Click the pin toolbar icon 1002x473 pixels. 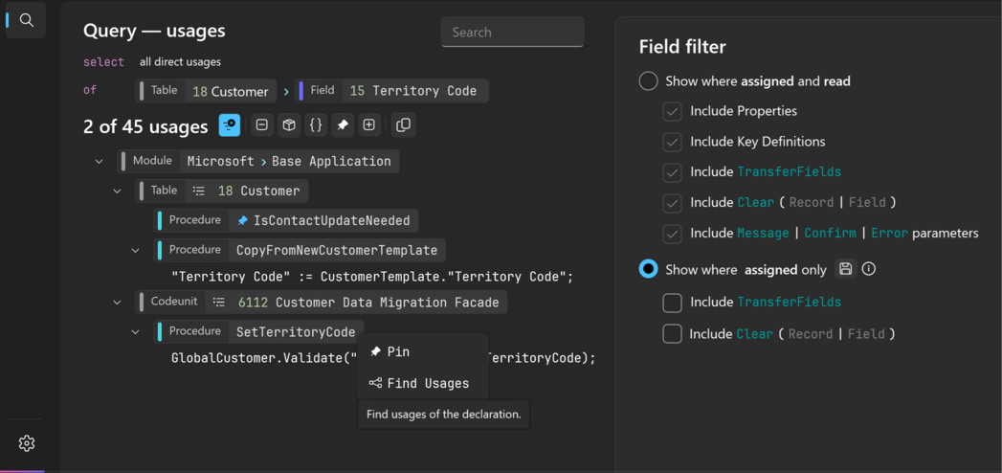point(342,125)
